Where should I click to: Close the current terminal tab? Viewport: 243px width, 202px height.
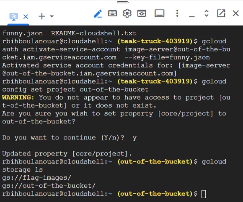point(26,16)
